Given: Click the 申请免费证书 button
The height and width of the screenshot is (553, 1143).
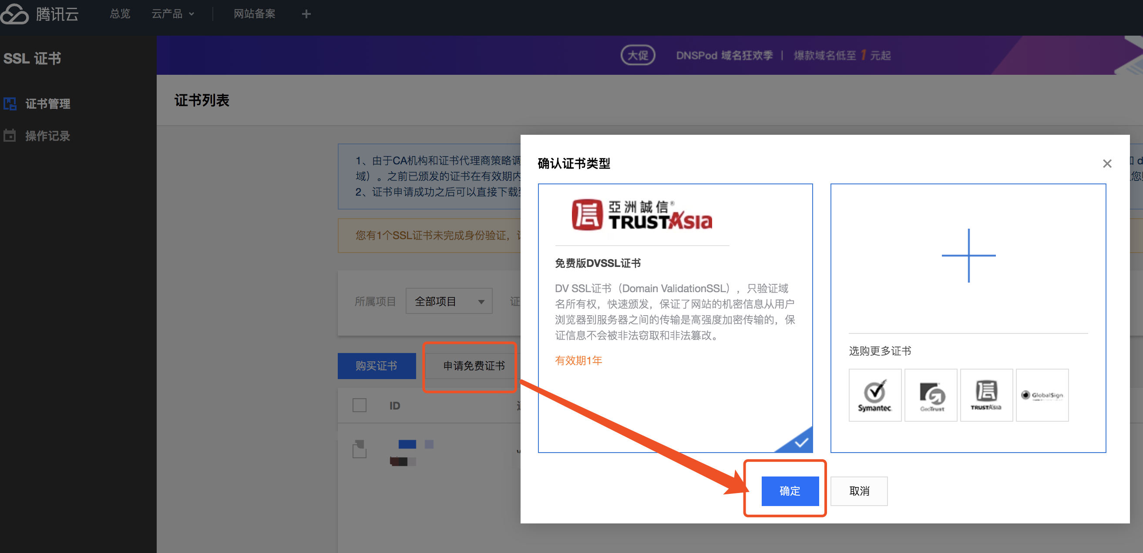Looking at the screenshot, I should pyautogui.click(x=474, y=366).
